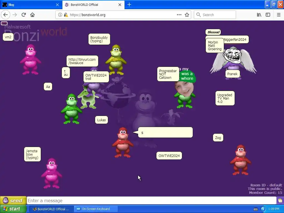Click the Lukas name tag
The width and height of the screenshot is (284, 213).
coord(102,120)
